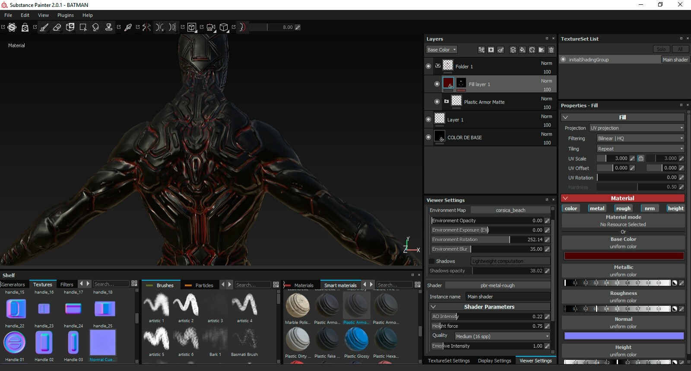Open the Base Color channel dropdown

click(x=441, y=50)
